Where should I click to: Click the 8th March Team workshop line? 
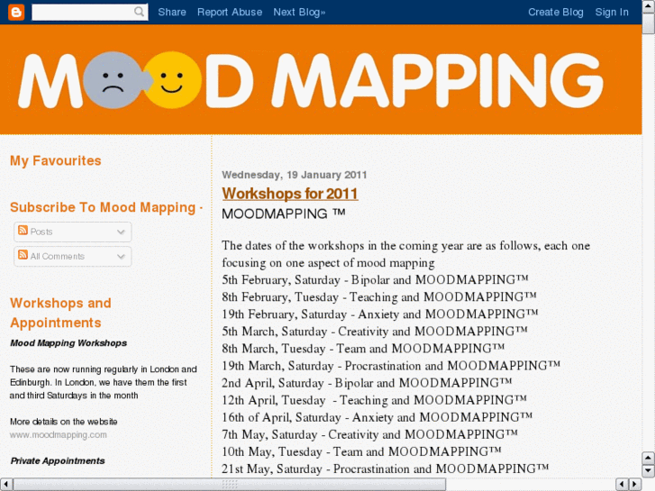pos(363,349)
